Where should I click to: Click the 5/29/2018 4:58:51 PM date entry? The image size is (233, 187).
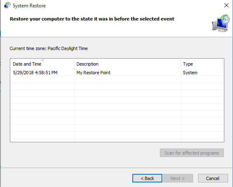(35, 73)
